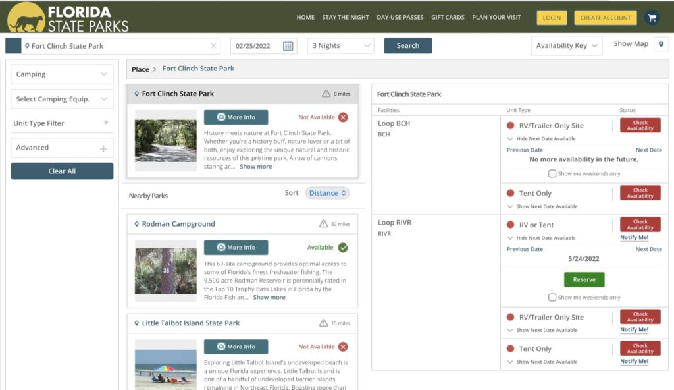674x390 pixels.
Task: Open More Info for Rodman Campground
Action: point(236,248)
